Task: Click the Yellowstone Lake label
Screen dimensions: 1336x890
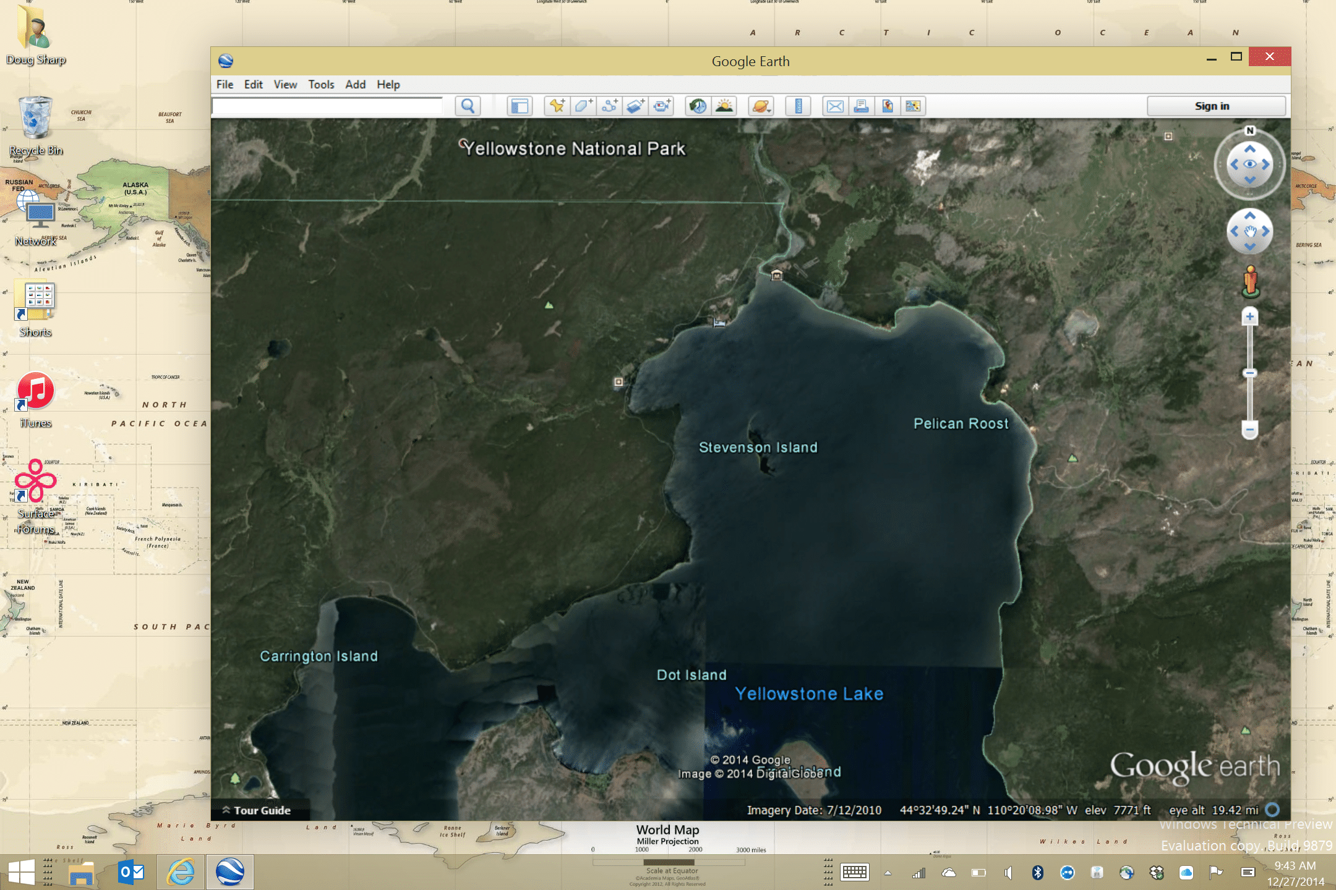Action: pyautogui.click(x=809, y=694)
